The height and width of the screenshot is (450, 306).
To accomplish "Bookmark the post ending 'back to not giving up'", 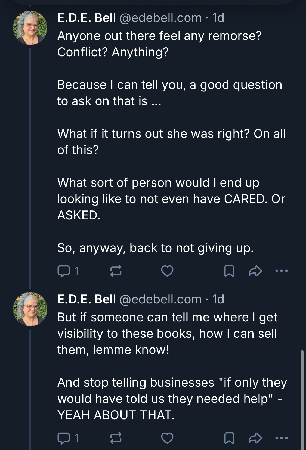I will tap(229, 271).
